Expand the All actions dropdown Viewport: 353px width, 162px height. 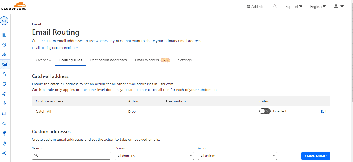tap(237, 156)
